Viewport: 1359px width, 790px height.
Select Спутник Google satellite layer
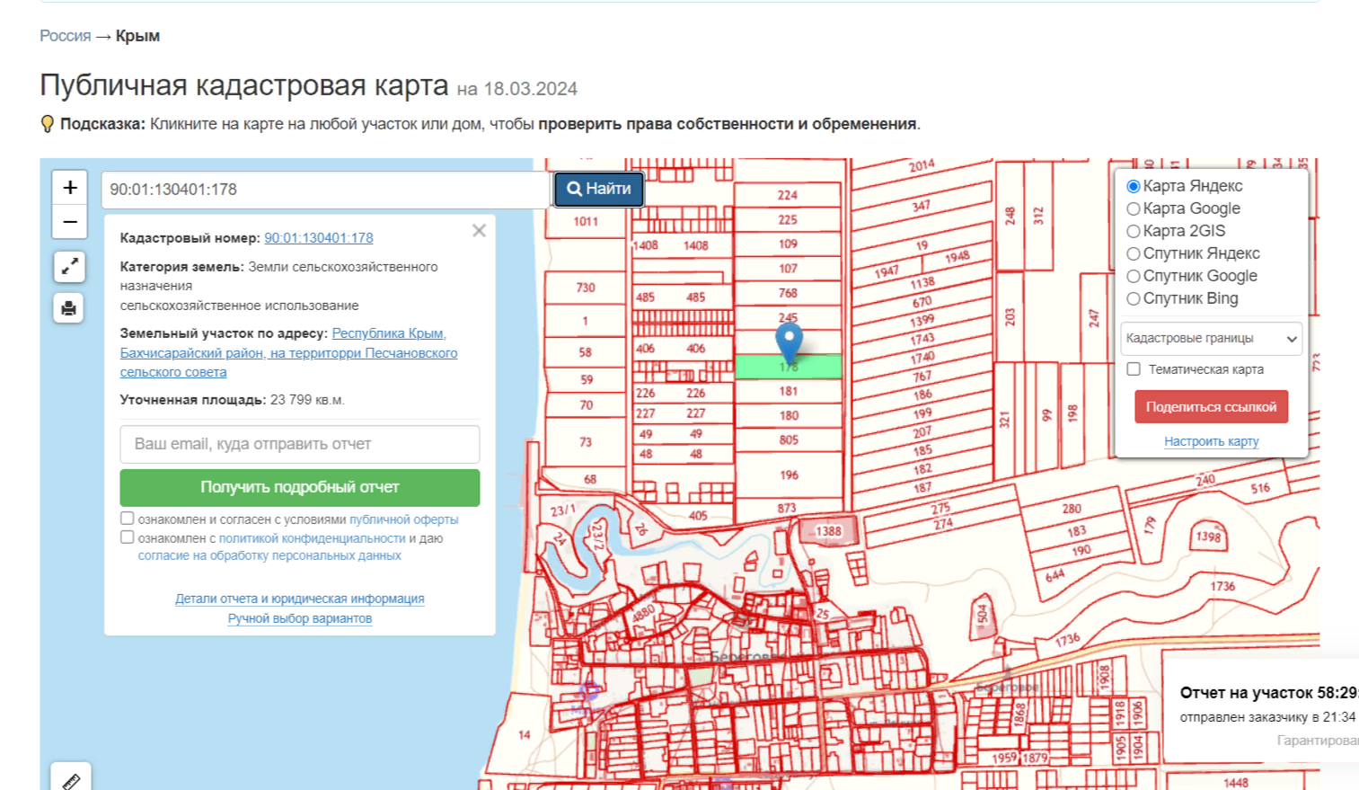[1134, 276]
